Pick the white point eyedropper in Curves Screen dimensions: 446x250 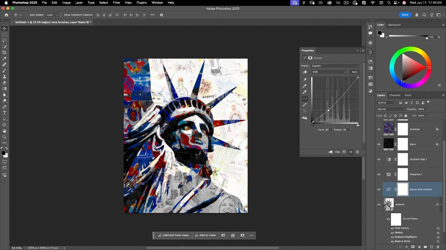tap(305, 92)
